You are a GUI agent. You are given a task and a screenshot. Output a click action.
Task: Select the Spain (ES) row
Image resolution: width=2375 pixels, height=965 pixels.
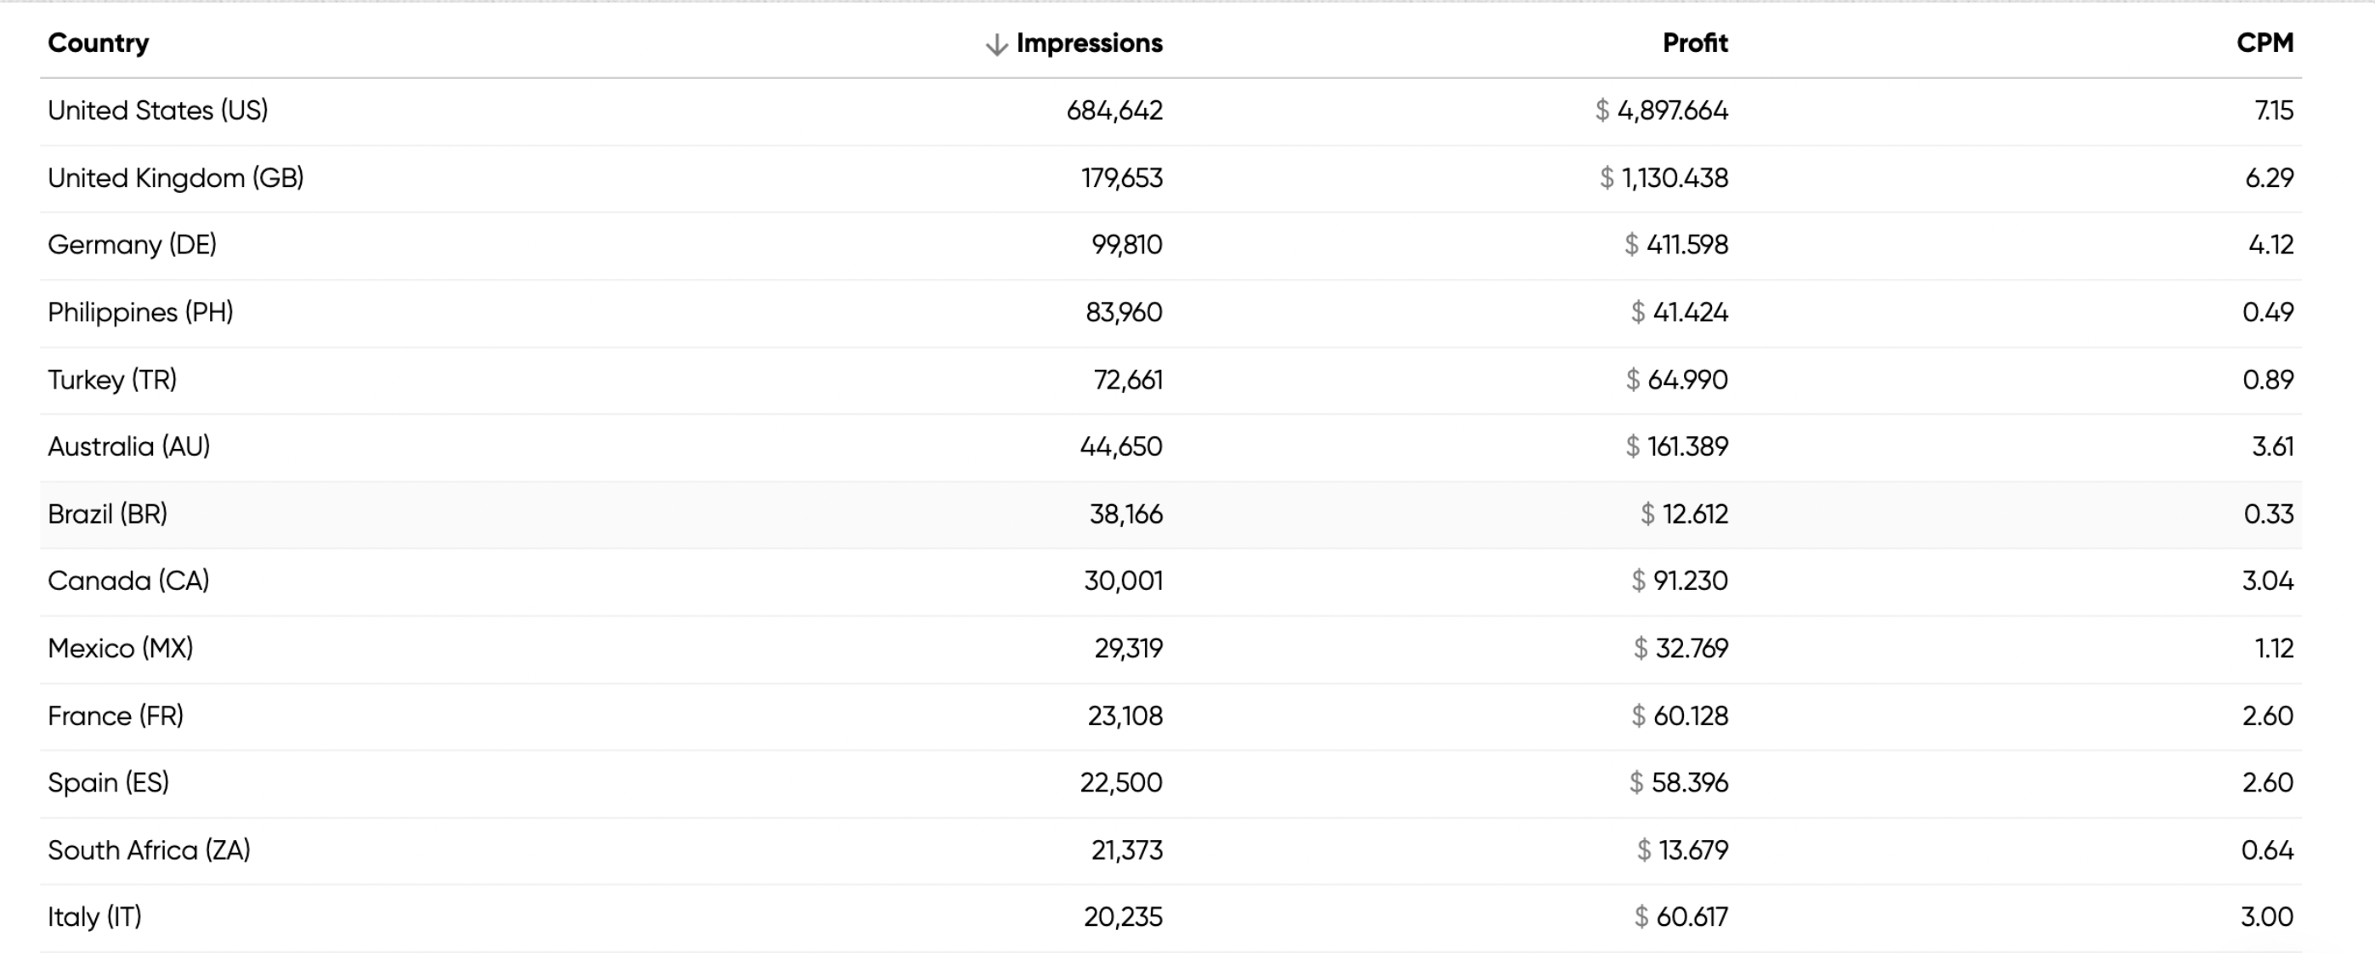[1170, 783]
